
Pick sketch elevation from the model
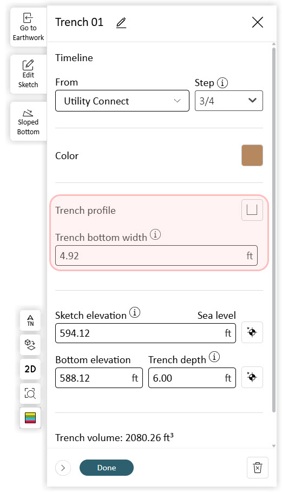[x=252, y=332]
